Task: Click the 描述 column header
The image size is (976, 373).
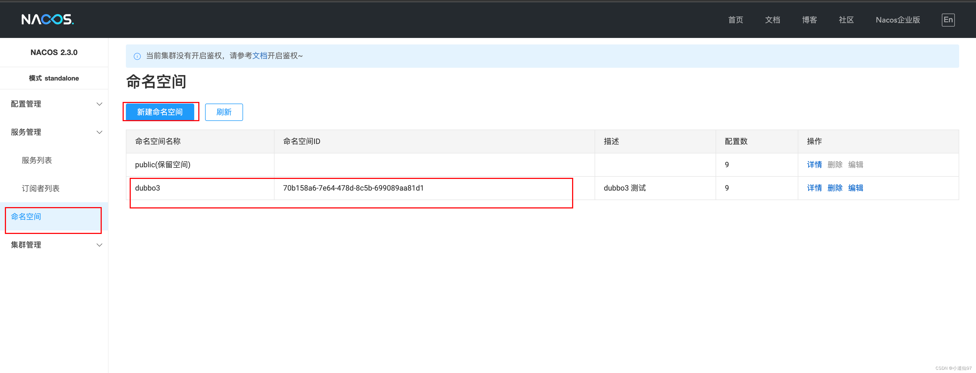Action: 655,141
